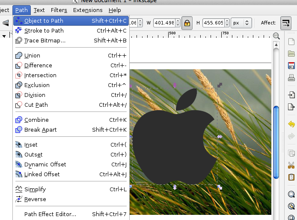This screenshot has height=220, width=297.
Task: Click the Inset icon
Action: point(19,145)
